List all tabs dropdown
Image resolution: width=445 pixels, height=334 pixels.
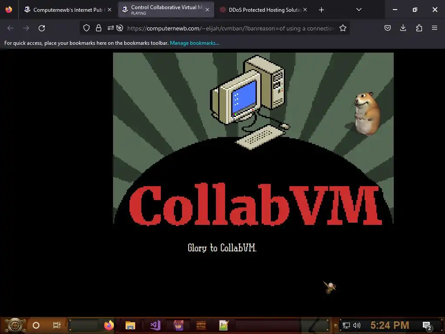point(359,10)
